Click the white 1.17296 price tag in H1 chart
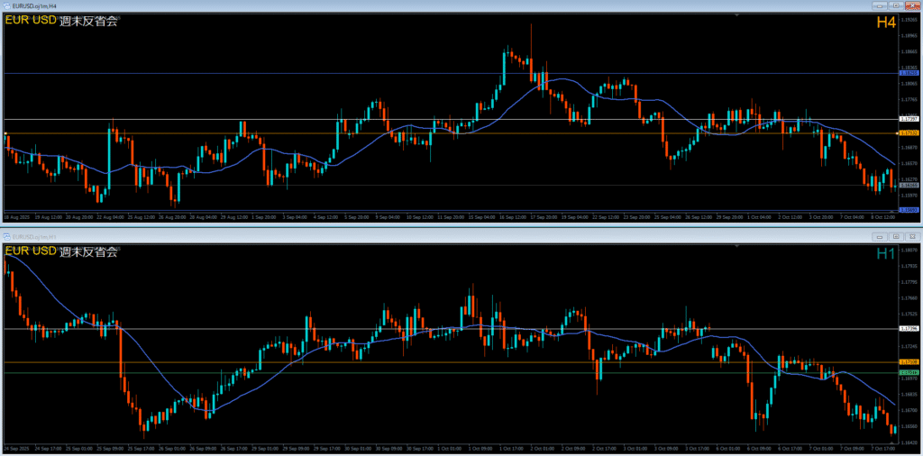 (909, 329)
